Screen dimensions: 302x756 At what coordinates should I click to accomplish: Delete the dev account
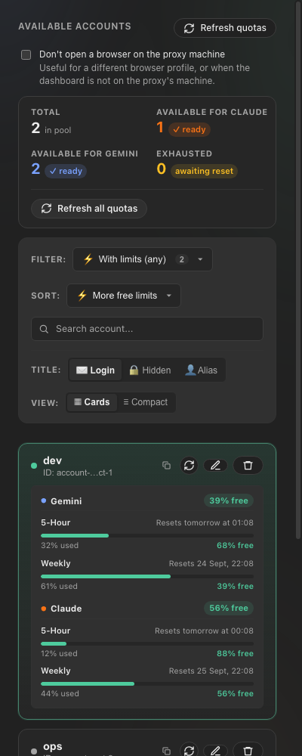pyautogui.click(x=248, y=465)
